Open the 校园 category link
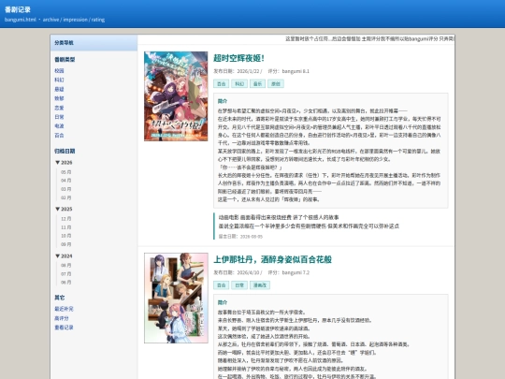This screenshot has width=505, height=379. (59, 70)
